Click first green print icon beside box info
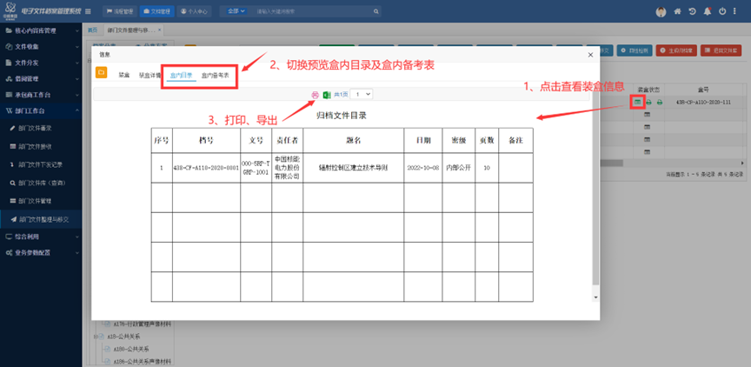The width and height of the screenshot is (751, 367). tap(648, 103)
